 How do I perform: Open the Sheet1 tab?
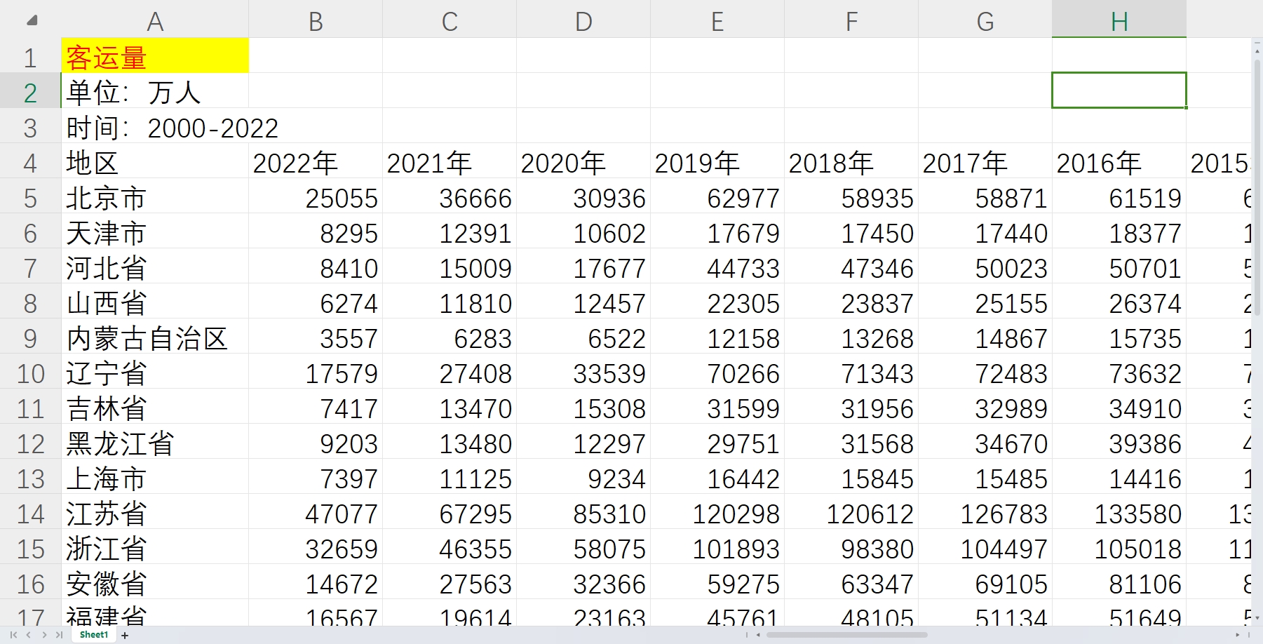point(94,635)
